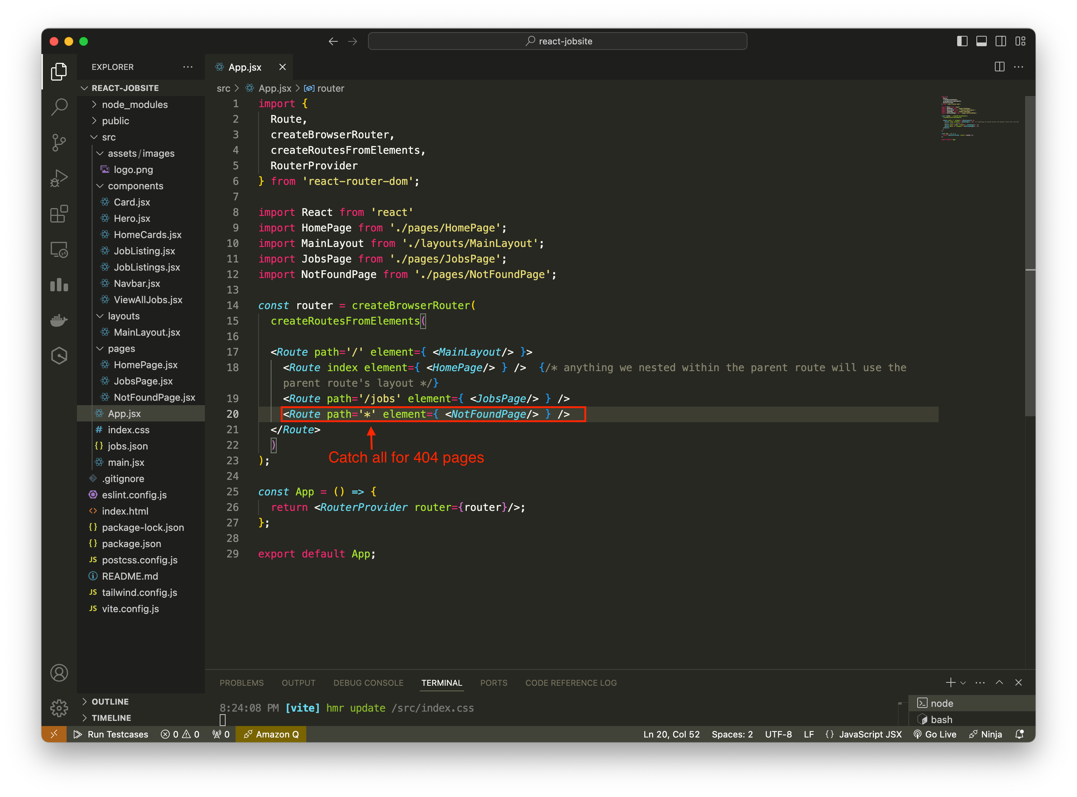Viewport: 1077px width, 797px height.
Task: Change UTF-8 encoding
Action: [x=778, y=734]
